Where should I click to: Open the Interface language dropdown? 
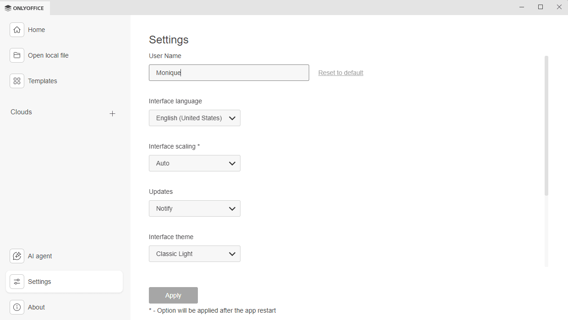194,118
